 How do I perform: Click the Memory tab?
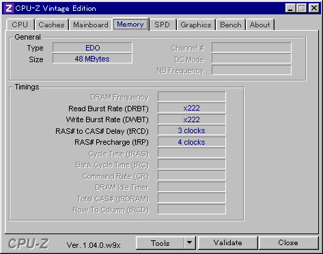pos(130,24)
